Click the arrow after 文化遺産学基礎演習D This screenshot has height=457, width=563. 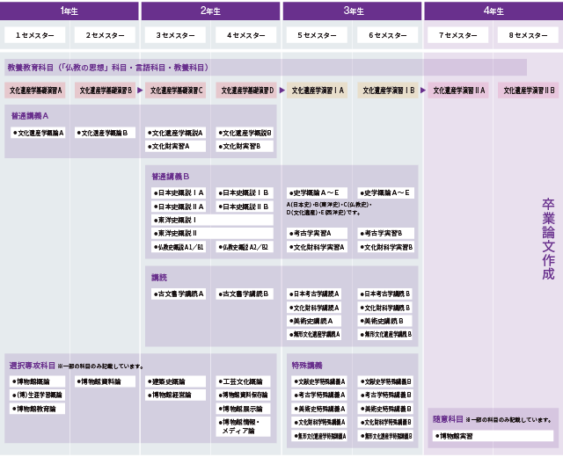coord(281,91)
